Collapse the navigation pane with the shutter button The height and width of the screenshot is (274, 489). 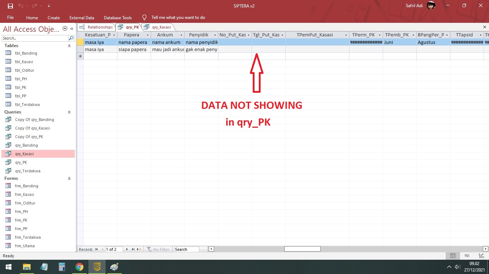point(72,29)
